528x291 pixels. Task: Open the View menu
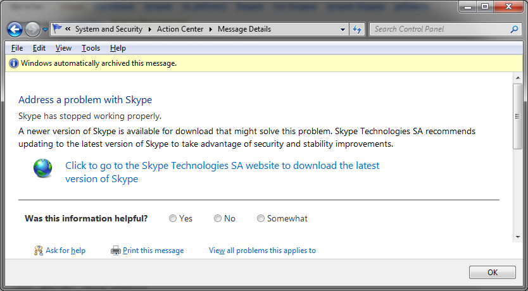coord(63,48)
